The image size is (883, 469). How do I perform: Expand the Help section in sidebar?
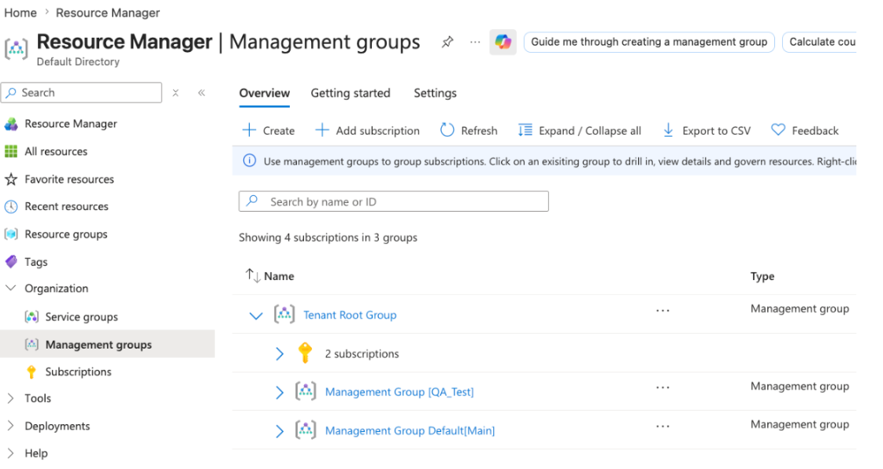pos(11,452)
